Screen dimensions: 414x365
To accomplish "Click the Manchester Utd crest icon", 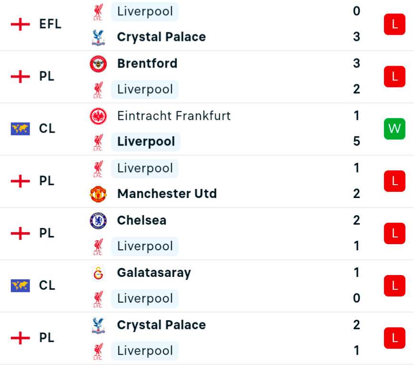I will point(99,194).
